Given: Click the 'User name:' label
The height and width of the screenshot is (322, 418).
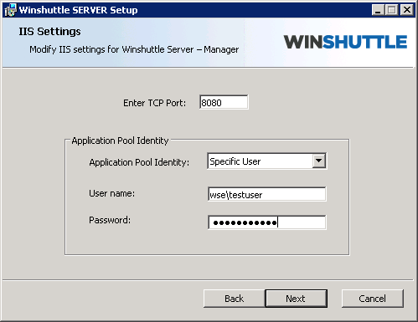Looking at the screenshot, I should click(x=111, y=193).
